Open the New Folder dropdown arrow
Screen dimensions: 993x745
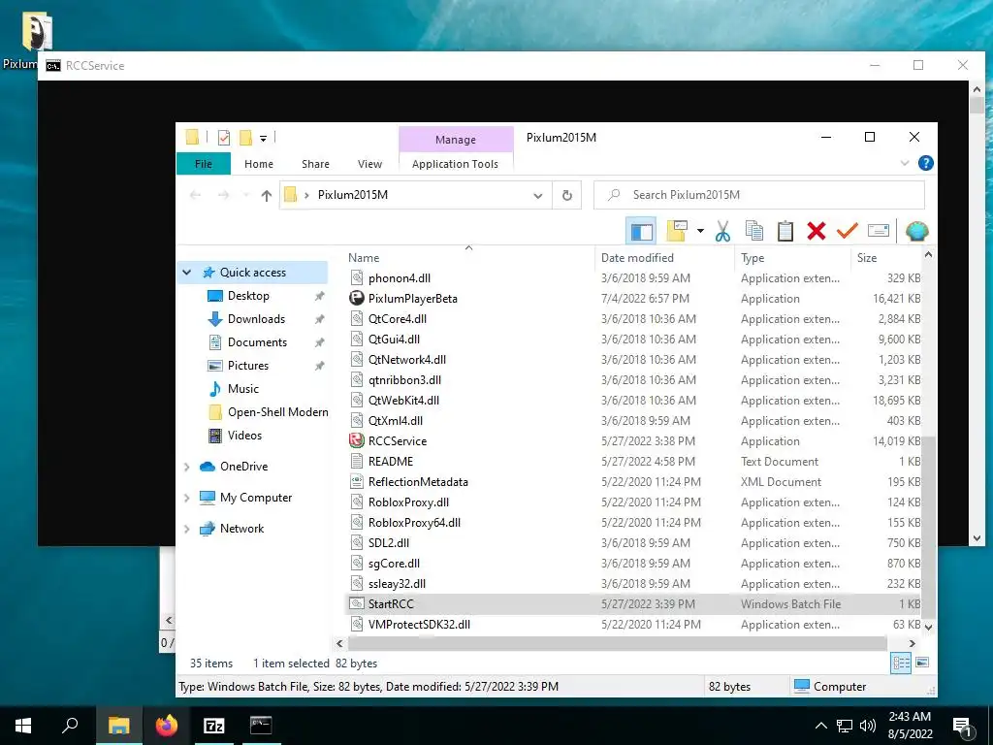(700, 231)
